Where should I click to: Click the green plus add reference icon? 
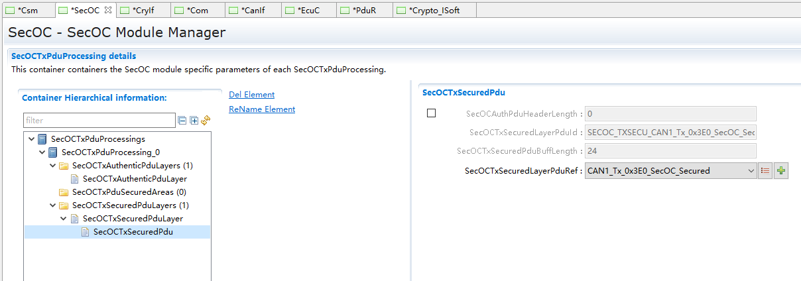[781, 171]
